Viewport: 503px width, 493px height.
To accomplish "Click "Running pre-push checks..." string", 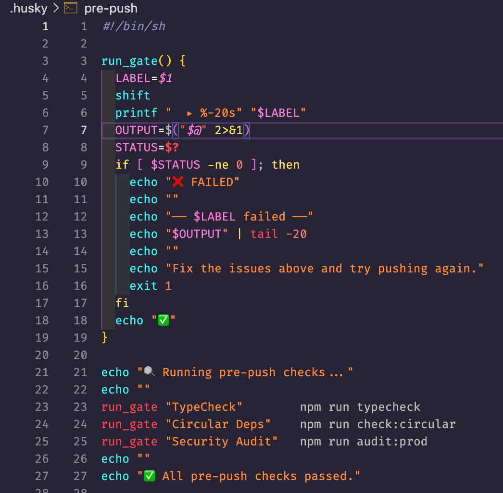I will [245, 372].
